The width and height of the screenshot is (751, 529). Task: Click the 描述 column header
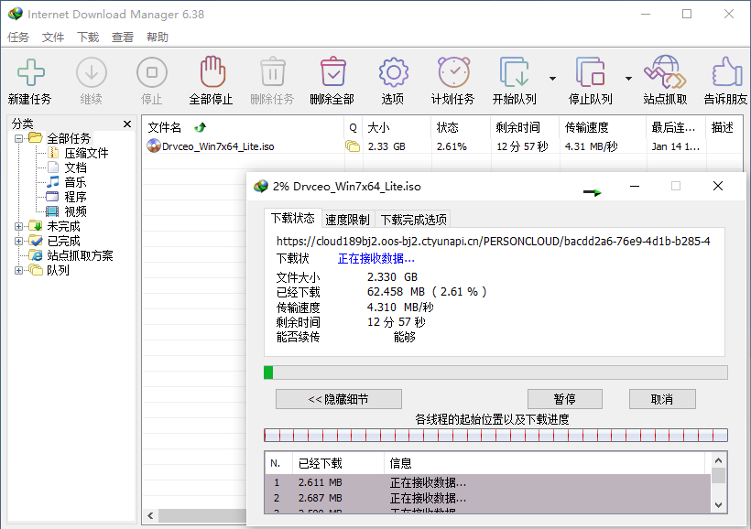[724, 127]
